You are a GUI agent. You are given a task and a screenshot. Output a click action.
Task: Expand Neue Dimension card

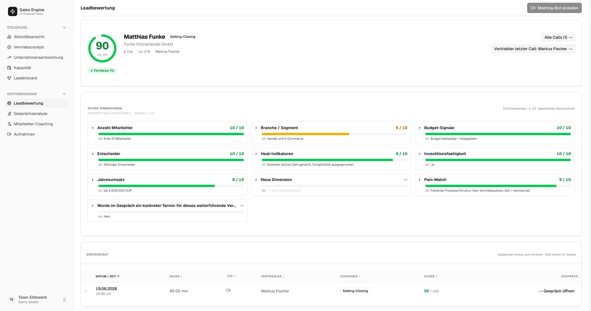[x=256, y=180]
